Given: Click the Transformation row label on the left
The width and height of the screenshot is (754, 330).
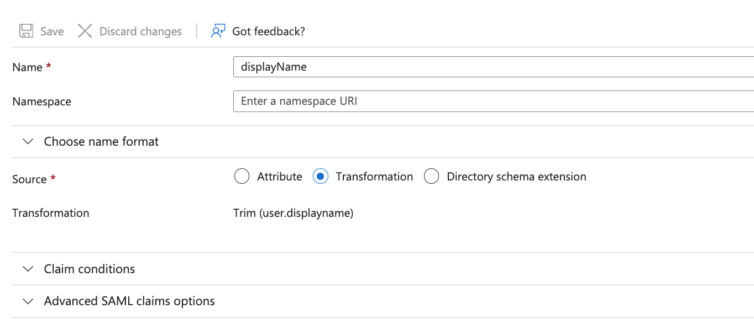Looking at the screenshot, I should pos(51,213).
